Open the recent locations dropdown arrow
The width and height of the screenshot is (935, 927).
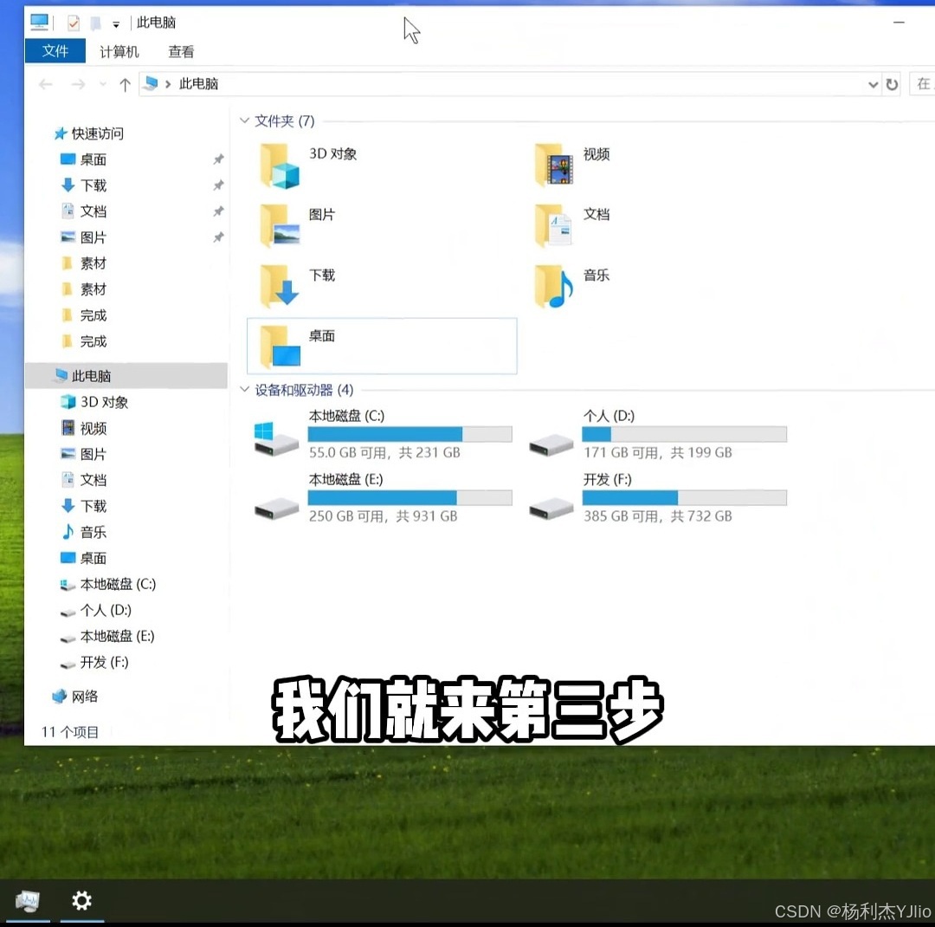pos(102,84)
